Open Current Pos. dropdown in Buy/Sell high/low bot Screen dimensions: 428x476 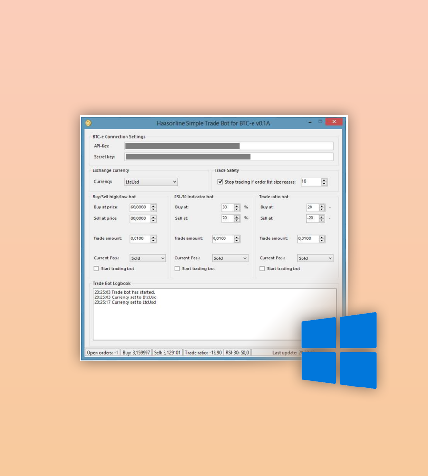point(148,258)
